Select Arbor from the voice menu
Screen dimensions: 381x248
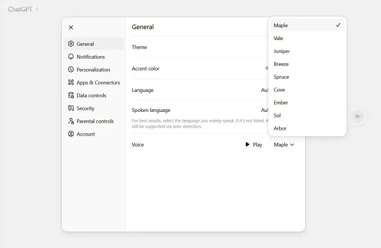[x=281, y=128]
